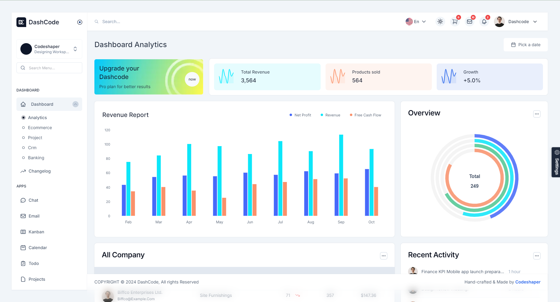Select the Banking submenu item

36,158
